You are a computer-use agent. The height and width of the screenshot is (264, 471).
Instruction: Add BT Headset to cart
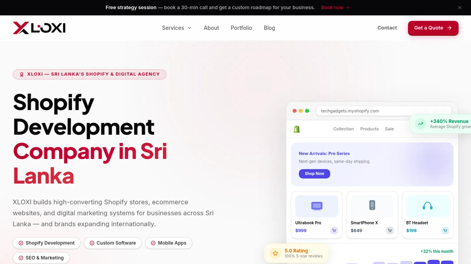click(x=445, y=231)
